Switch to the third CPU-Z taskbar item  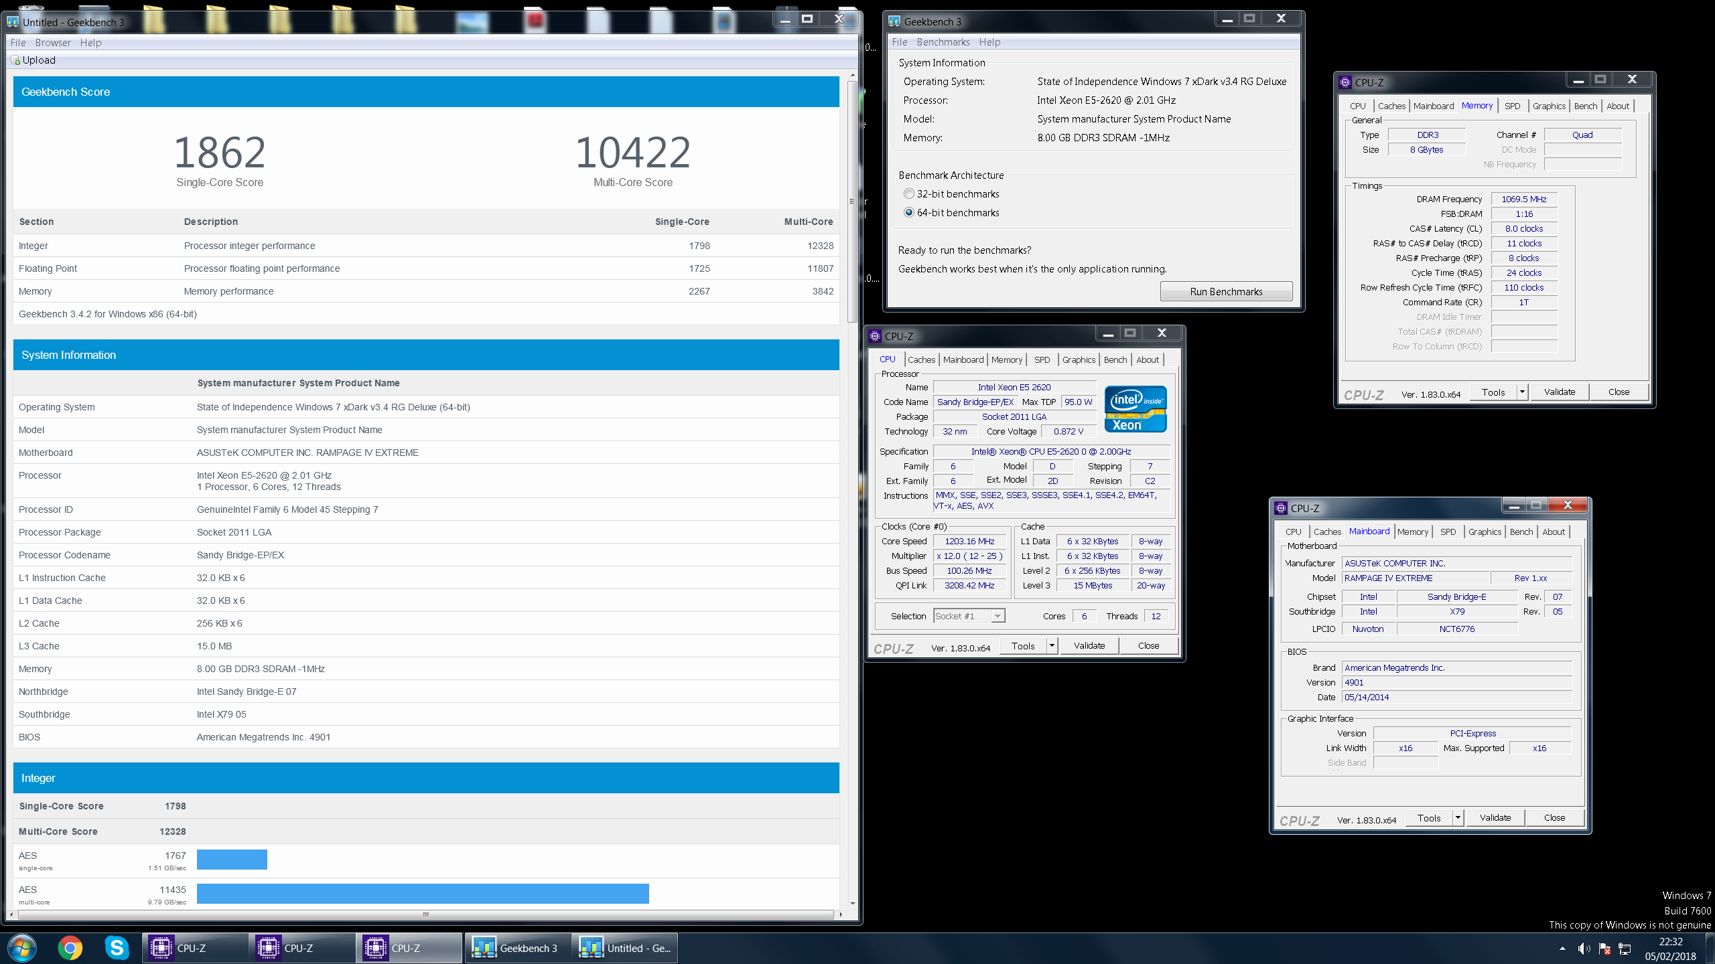point(409,948)
